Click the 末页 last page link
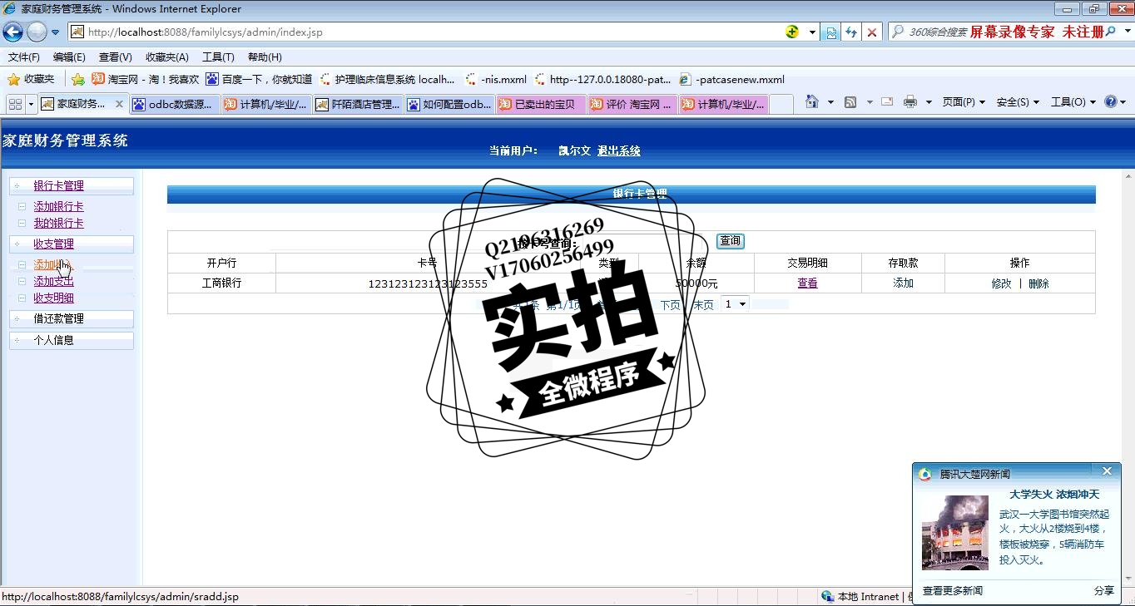This screenshot has width=1135, height=606. coord(703,305)
